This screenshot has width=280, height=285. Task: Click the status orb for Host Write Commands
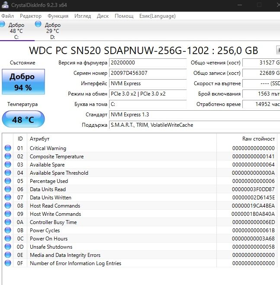8,214
